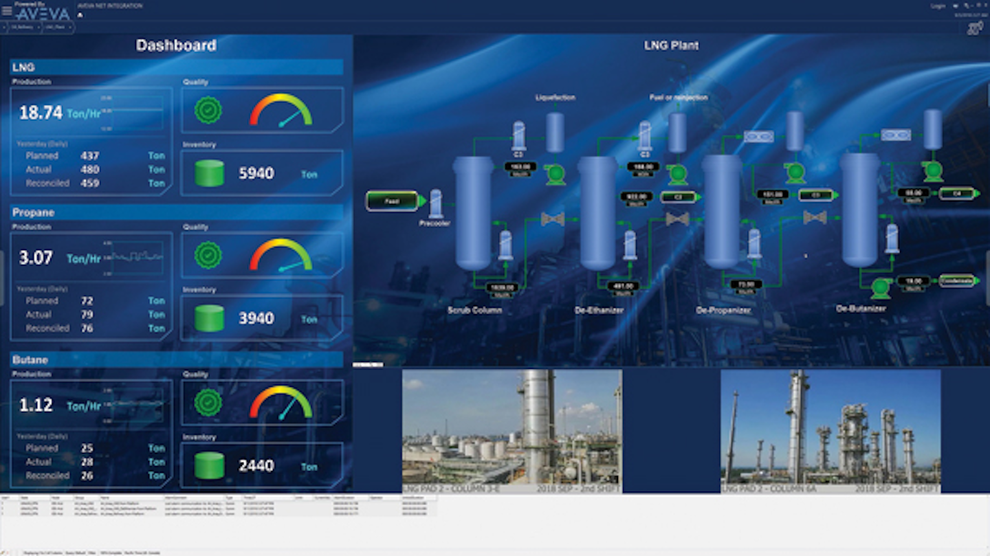Open the LNG PAD 2 COLUMN 3-E photo
The width and height of the screenshot is (990, 556).
tap(512, 430)
